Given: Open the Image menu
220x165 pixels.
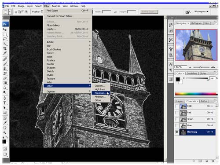Looking at the screenshot, I should (21, 6).
